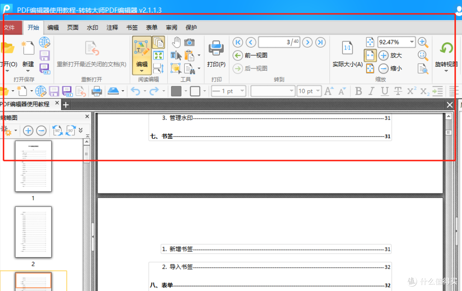This screenshot has height=291, width=462.
Task: Click the gray fill color swatch
Action: (x=176, y=91)
